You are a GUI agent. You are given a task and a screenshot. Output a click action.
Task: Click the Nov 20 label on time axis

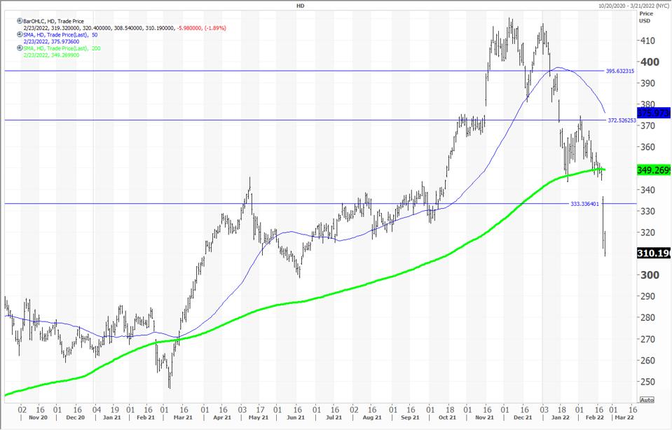click(30, 417)
